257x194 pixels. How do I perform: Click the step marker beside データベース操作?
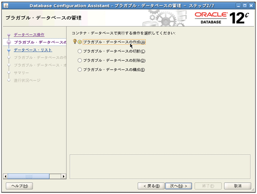[9, 35]
